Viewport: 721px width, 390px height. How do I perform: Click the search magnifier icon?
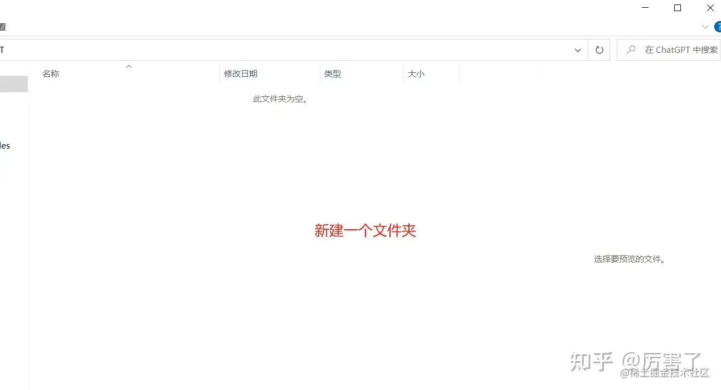point(631,50)
